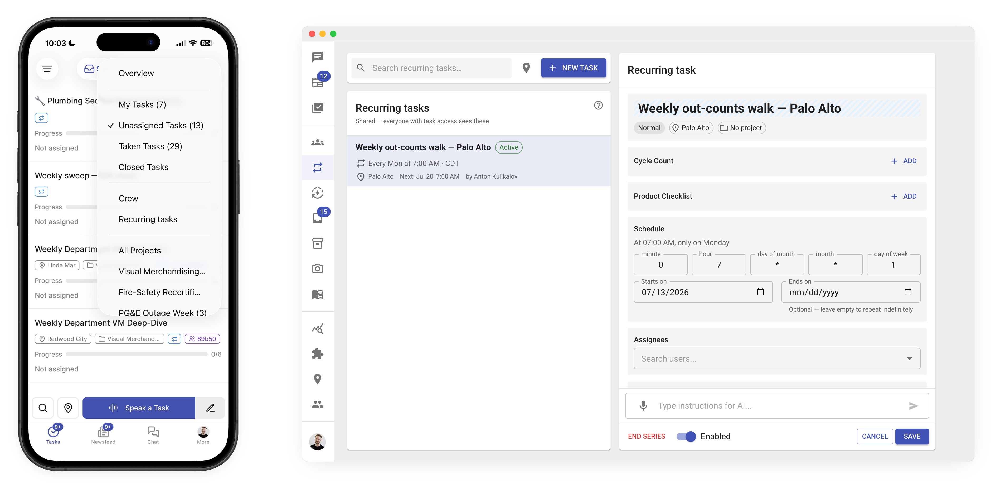The height and width of the screenshot is (488, 1001).
Task: Select Closed Tasks menu item
Action: tap(143, 167)
